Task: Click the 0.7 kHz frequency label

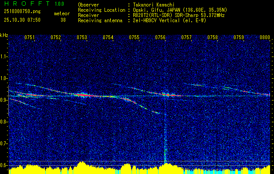Action: [3, 144]
